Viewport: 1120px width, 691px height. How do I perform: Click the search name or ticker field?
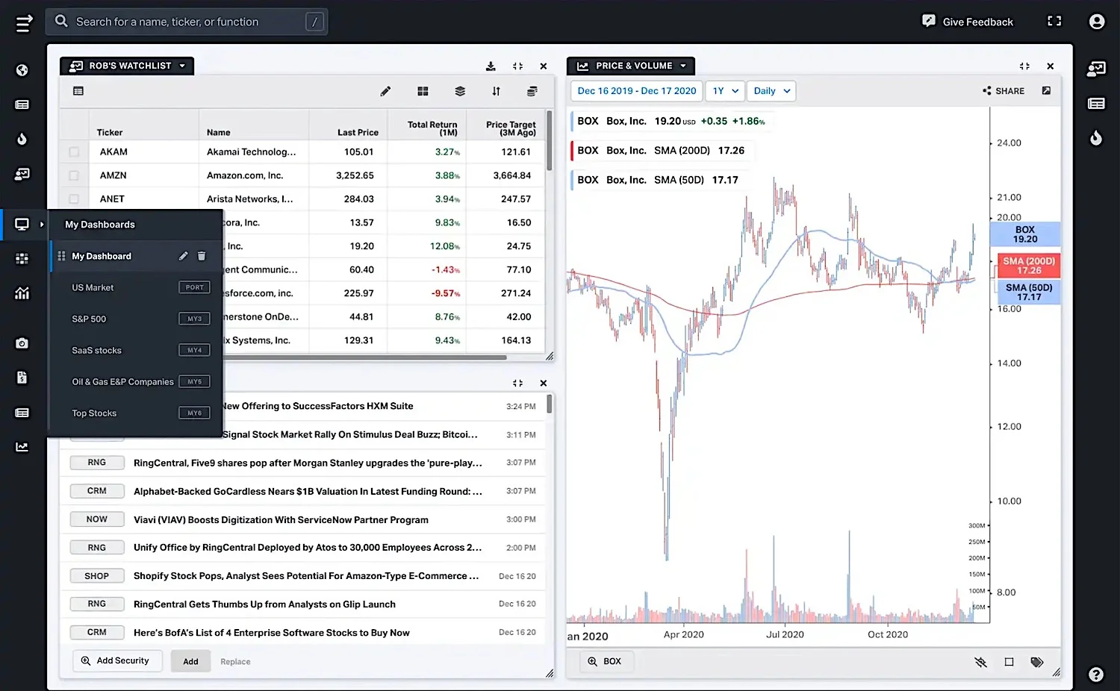coord(187,22)
